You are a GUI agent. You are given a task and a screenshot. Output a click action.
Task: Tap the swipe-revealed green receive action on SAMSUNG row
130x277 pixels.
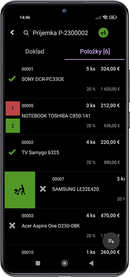(x=20, y=190)
